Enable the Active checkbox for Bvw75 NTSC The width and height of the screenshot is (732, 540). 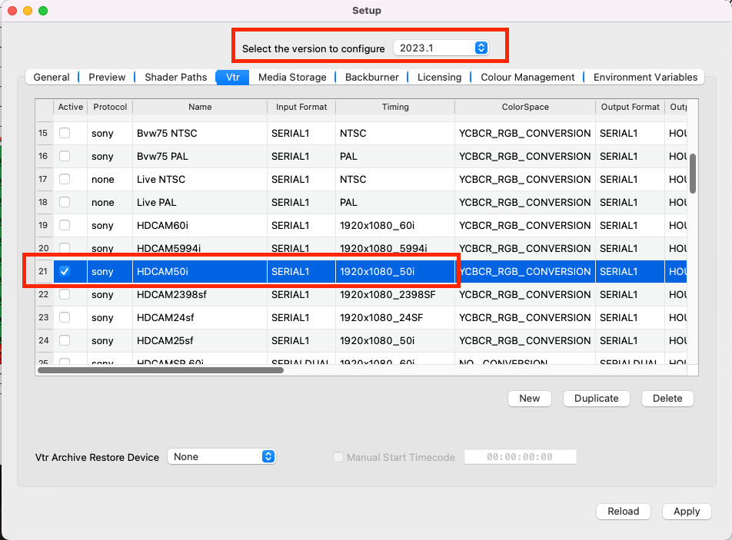[65, 133]
